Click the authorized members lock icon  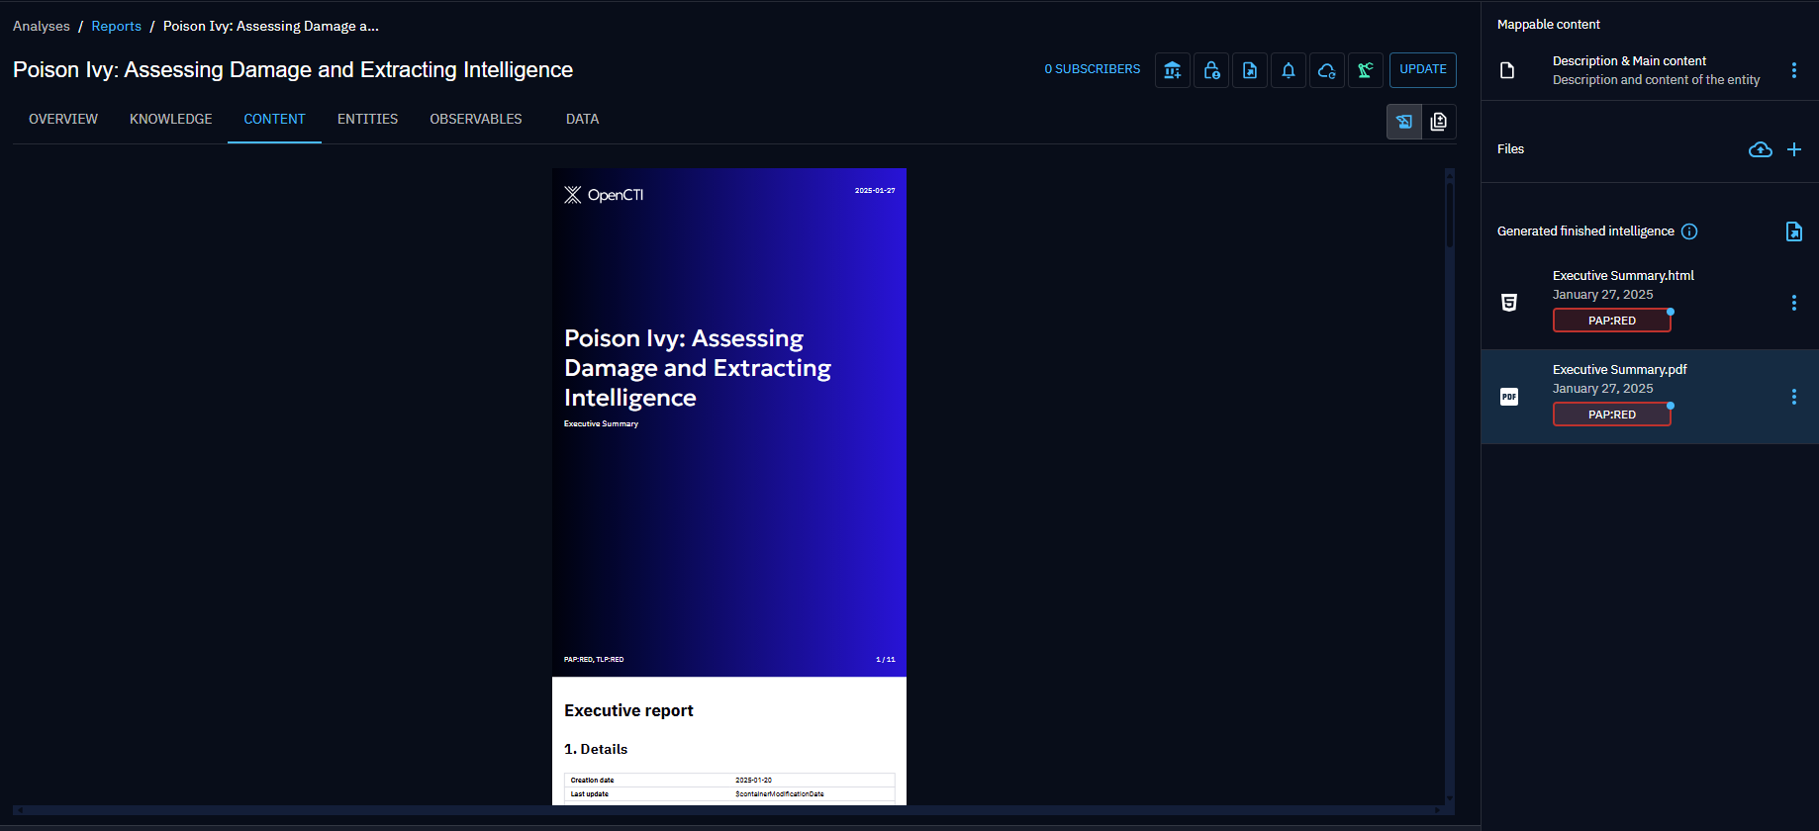(1211, 70)
